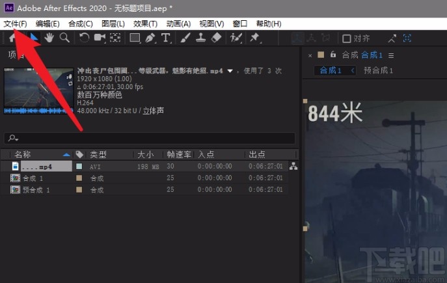The width and height of the screenshot is (447, 283).
Task: Select the 预合成 1 project item
Action: [x=36, y=190]
